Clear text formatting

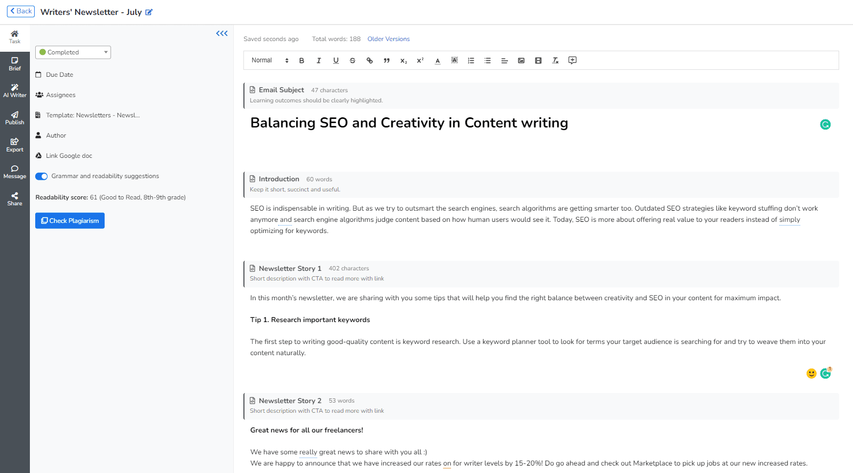pyautogui.click(x=555, y=61)
